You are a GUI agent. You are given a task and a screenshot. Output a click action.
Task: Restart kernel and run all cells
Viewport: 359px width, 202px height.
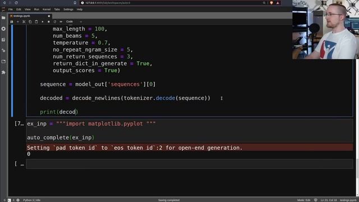[61, 22]
